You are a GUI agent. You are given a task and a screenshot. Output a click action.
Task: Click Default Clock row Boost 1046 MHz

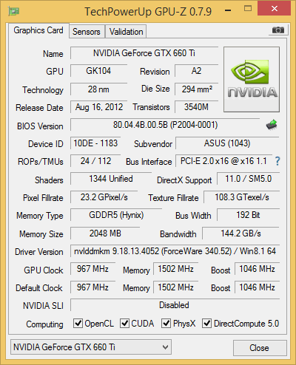pyautogui.click(x=257, y=287)
